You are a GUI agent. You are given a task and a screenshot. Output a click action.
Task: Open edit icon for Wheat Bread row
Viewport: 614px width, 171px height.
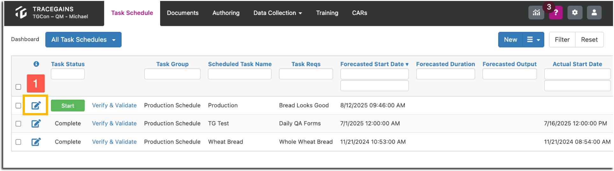point(36,142)
